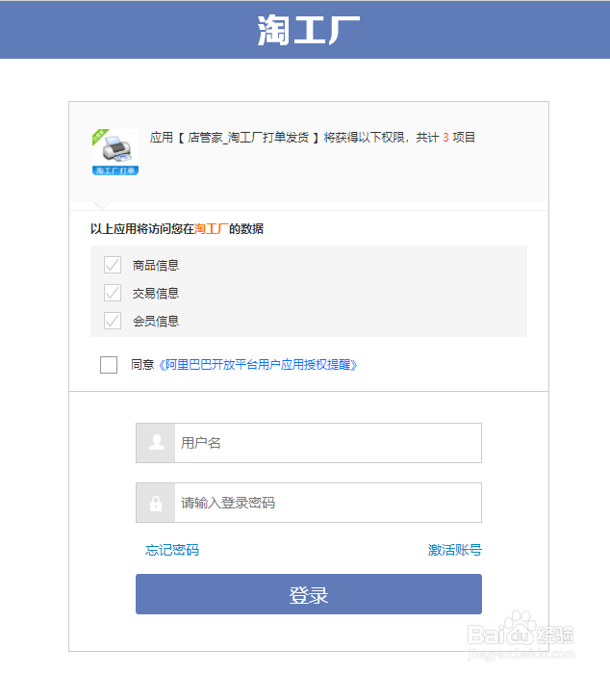This screenshot has width=610, height=675.
Task: Click the user silhouette icon
Action: 155,443
